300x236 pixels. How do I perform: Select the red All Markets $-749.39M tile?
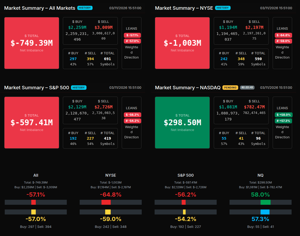(x=32, y=43)
